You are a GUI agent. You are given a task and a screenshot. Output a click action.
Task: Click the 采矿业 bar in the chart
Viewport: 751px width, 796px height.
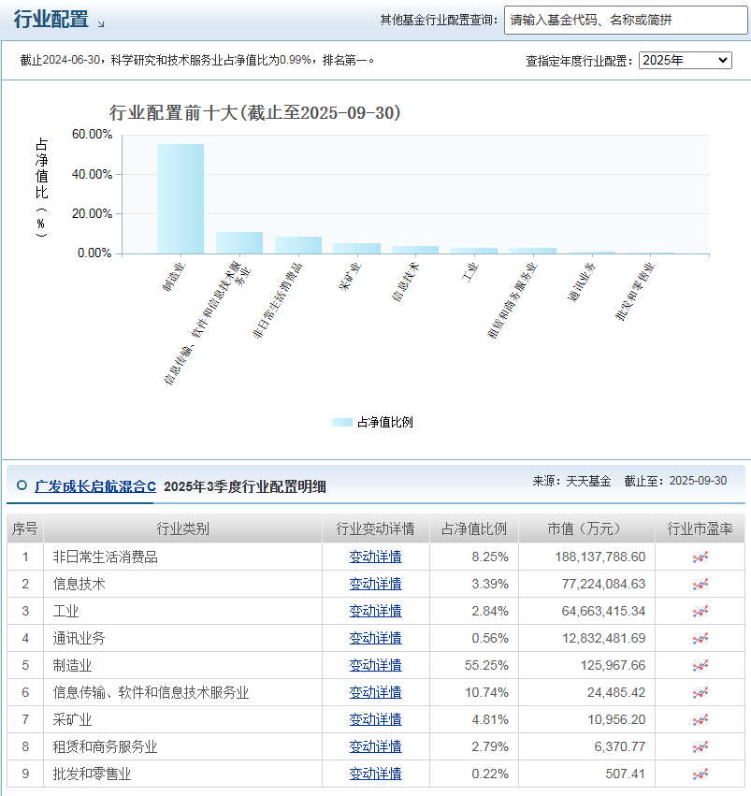point(356,249)
